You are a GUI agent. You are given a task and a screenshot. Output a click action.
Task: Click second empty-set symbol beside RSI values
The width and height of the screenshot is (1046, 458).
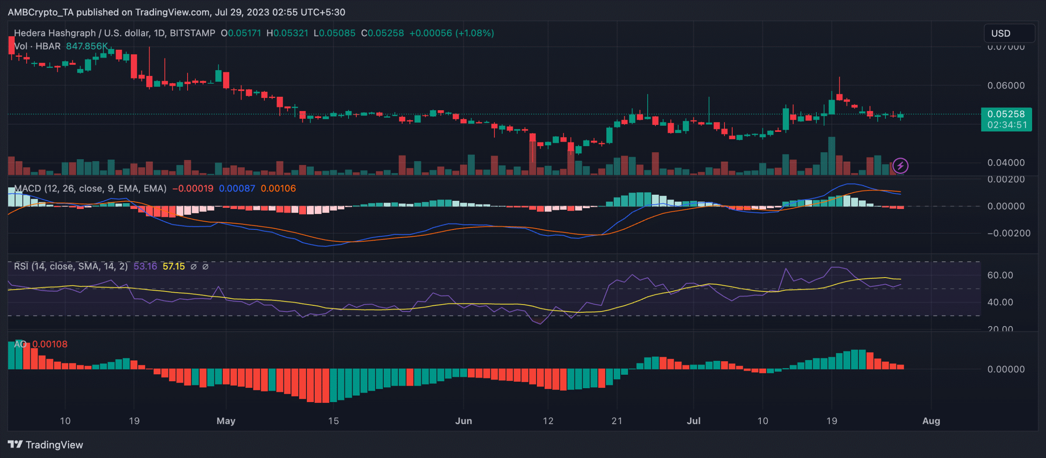coord(206,267)
